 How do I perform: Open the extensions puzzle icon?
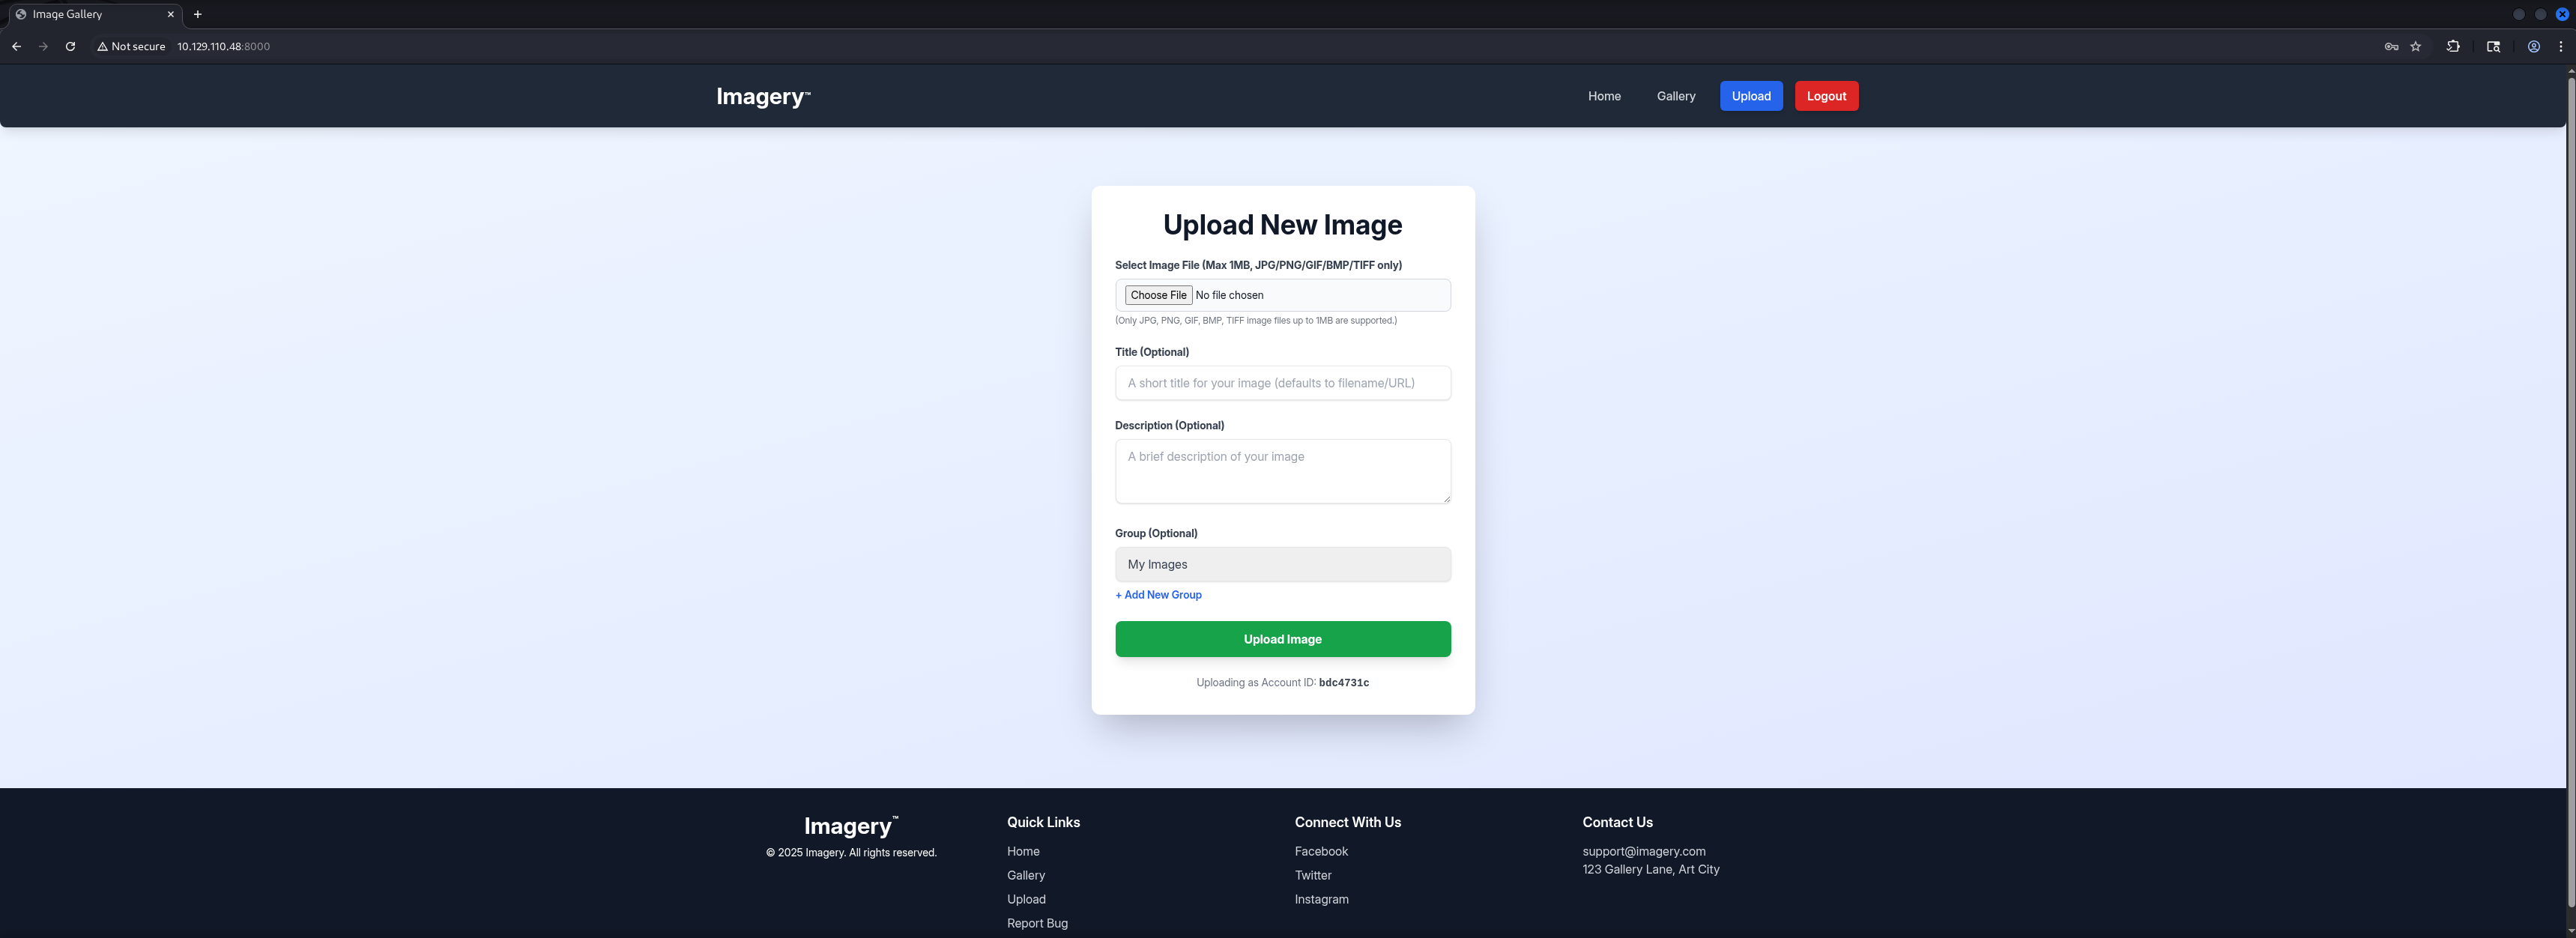(x=2453, y=46)
